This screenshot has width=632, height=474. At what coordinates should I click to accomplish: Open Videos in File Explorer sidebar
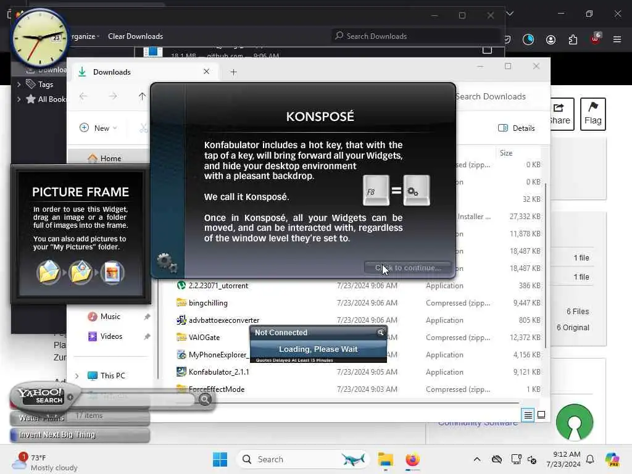coord(111,336)
